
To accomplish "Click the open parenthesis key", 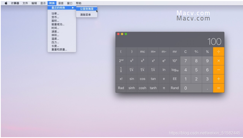I will coord(121,52).
